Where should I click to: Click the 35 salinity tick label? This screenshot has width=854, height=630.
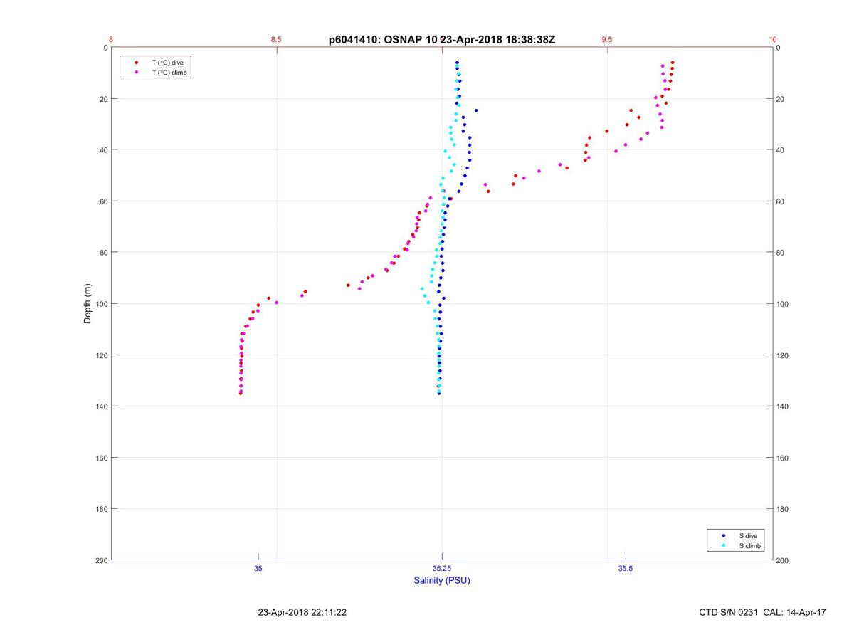click(258, 568)
